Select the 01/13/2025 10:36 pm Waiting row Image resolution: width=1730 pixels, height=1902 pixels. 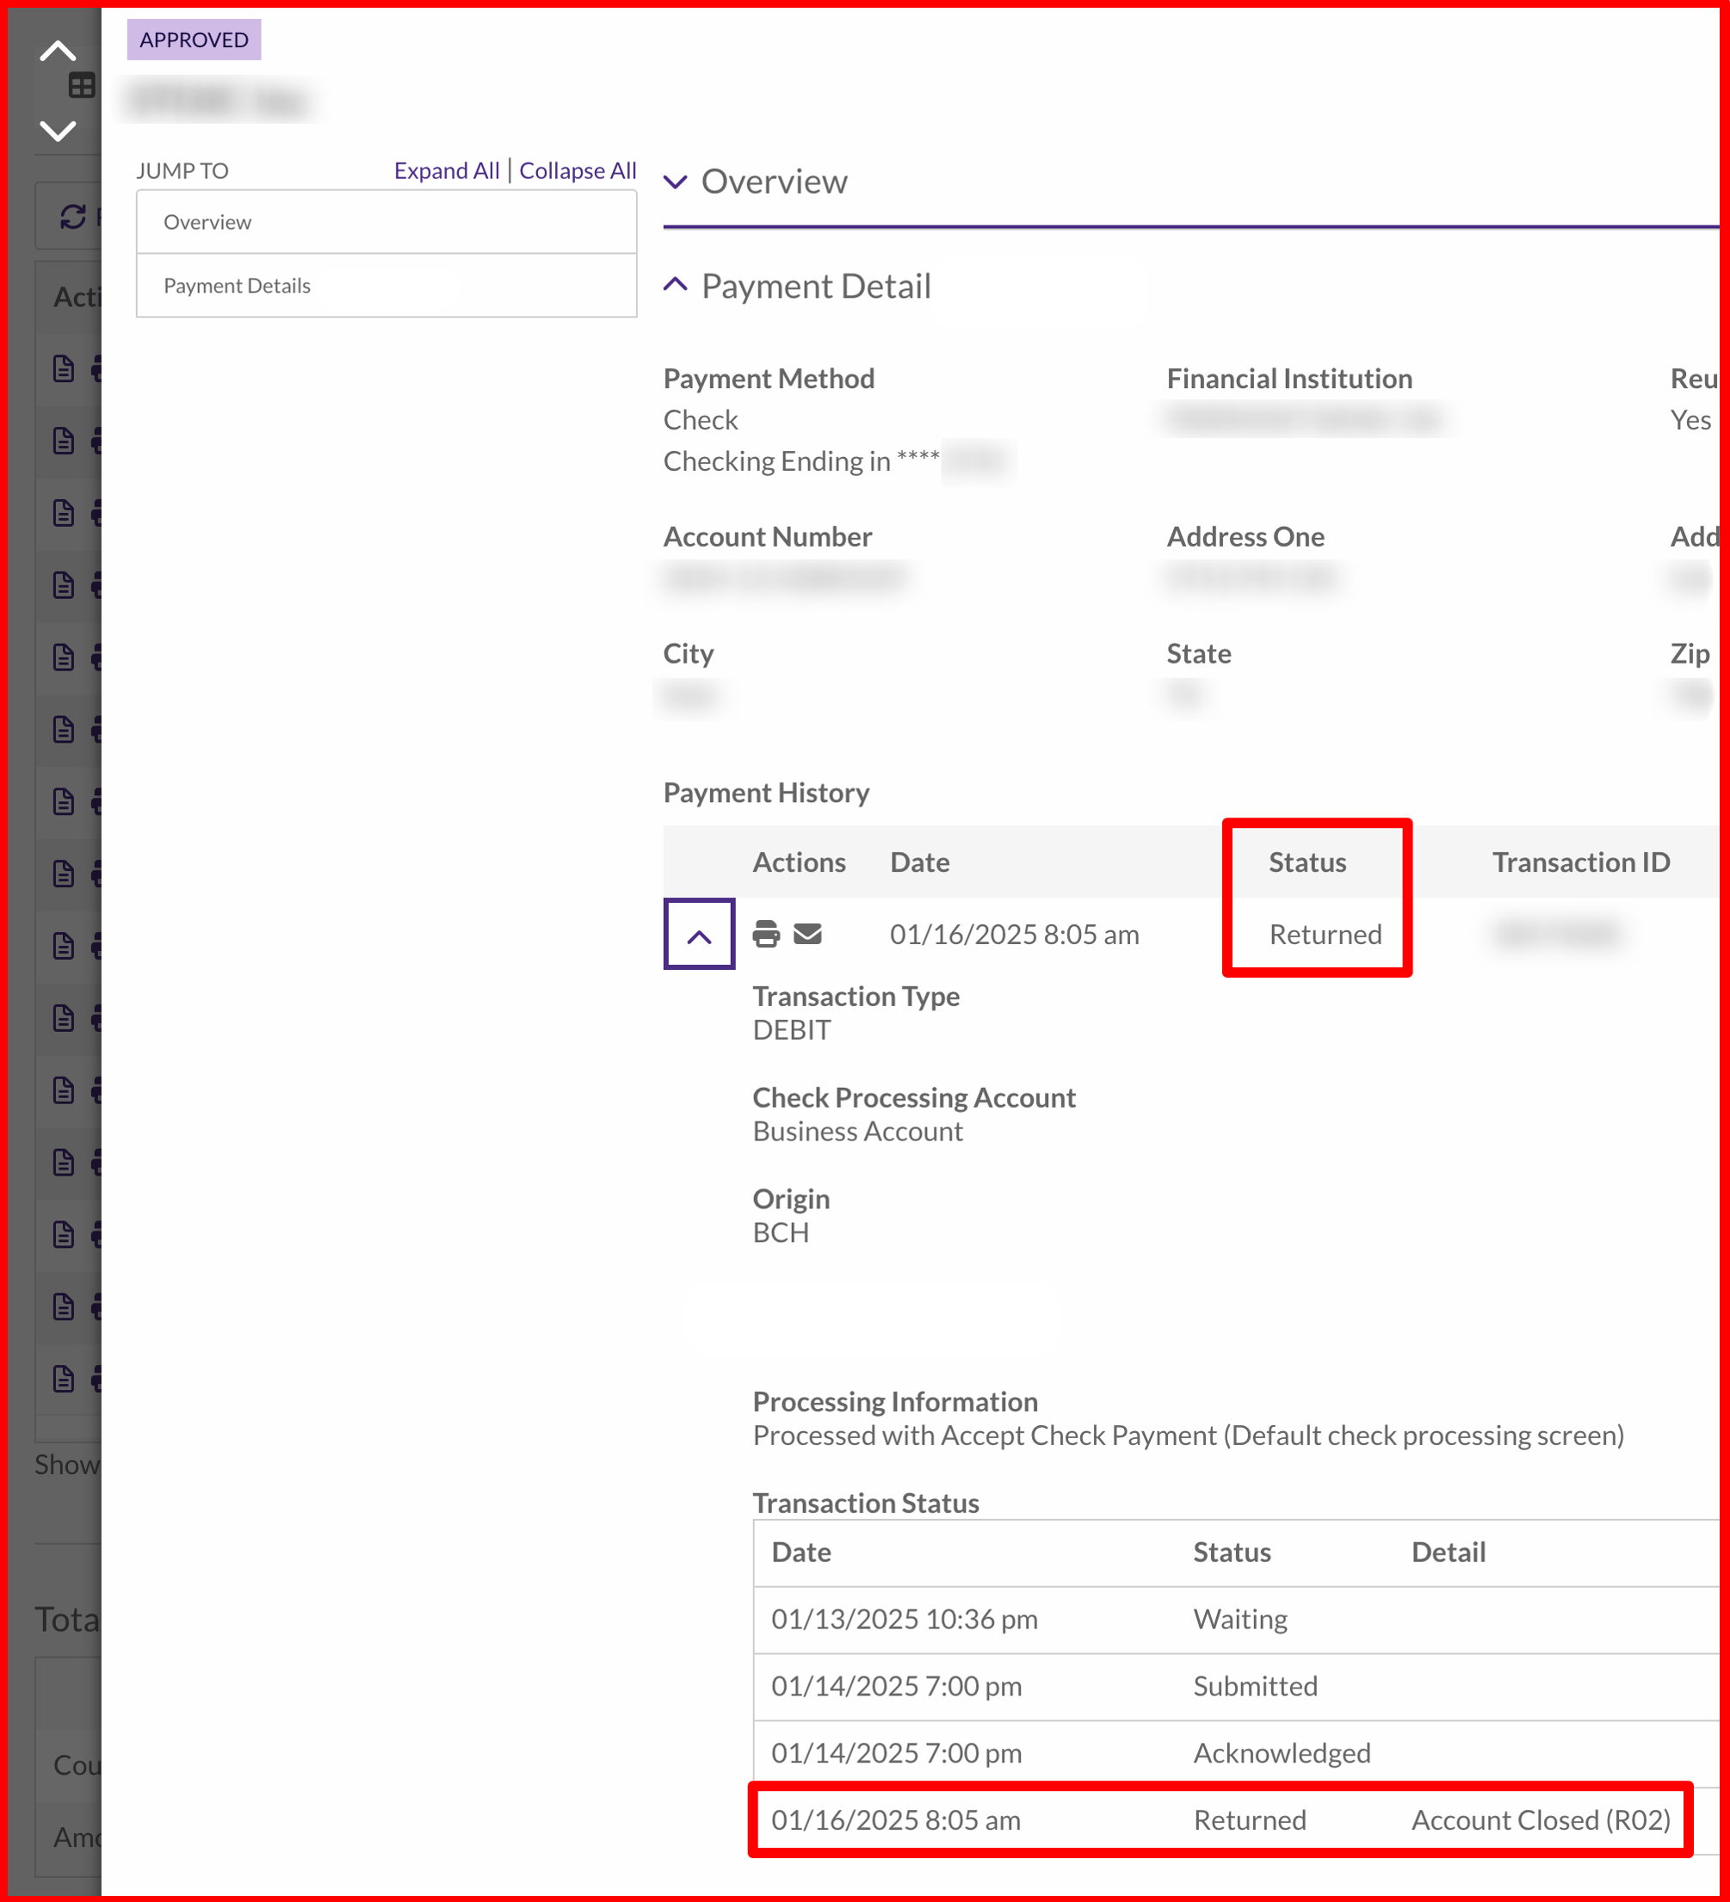coord(1236,1620)
